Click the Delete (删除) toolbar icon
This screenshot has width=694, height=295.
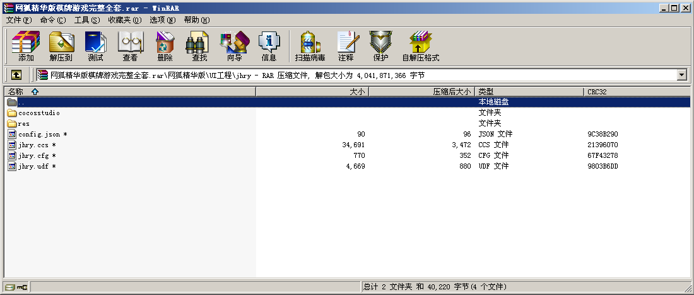165,46
